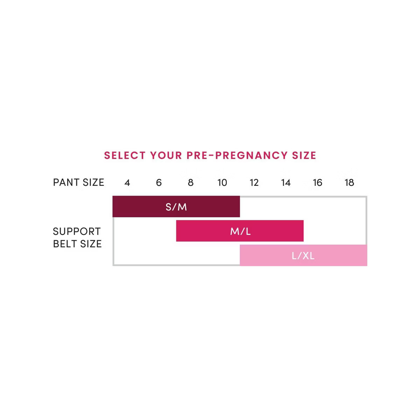Click pant size number 4

127,183
